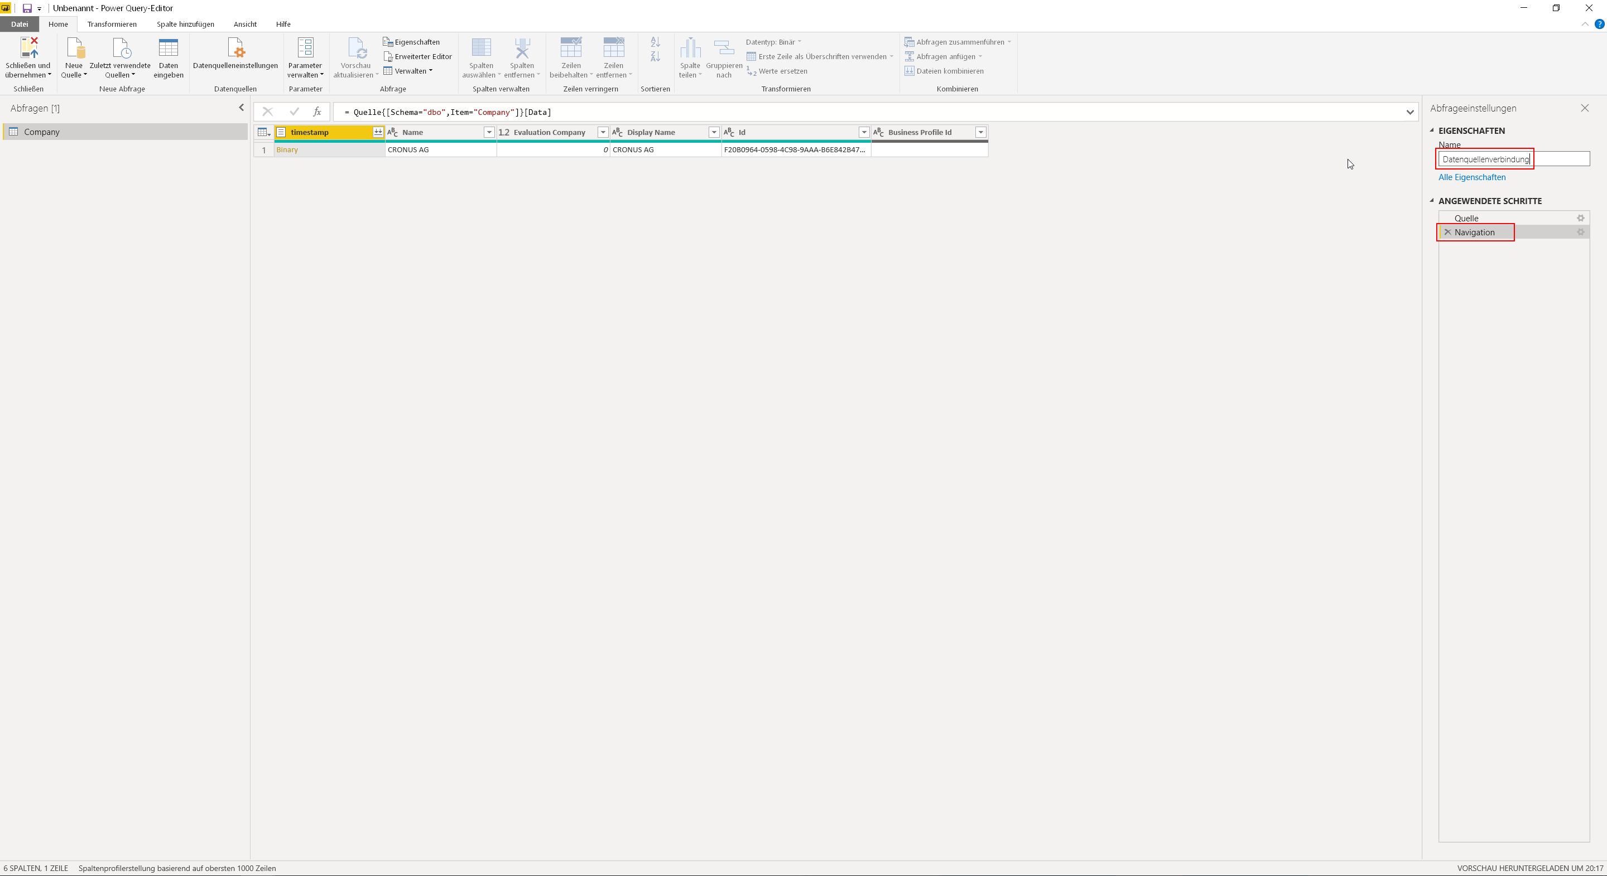
Task: Click the Gruppieren nach icon
Action: pos(724,48)
